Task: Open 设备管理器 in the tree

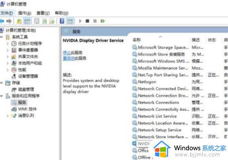Action: (28, 76)
